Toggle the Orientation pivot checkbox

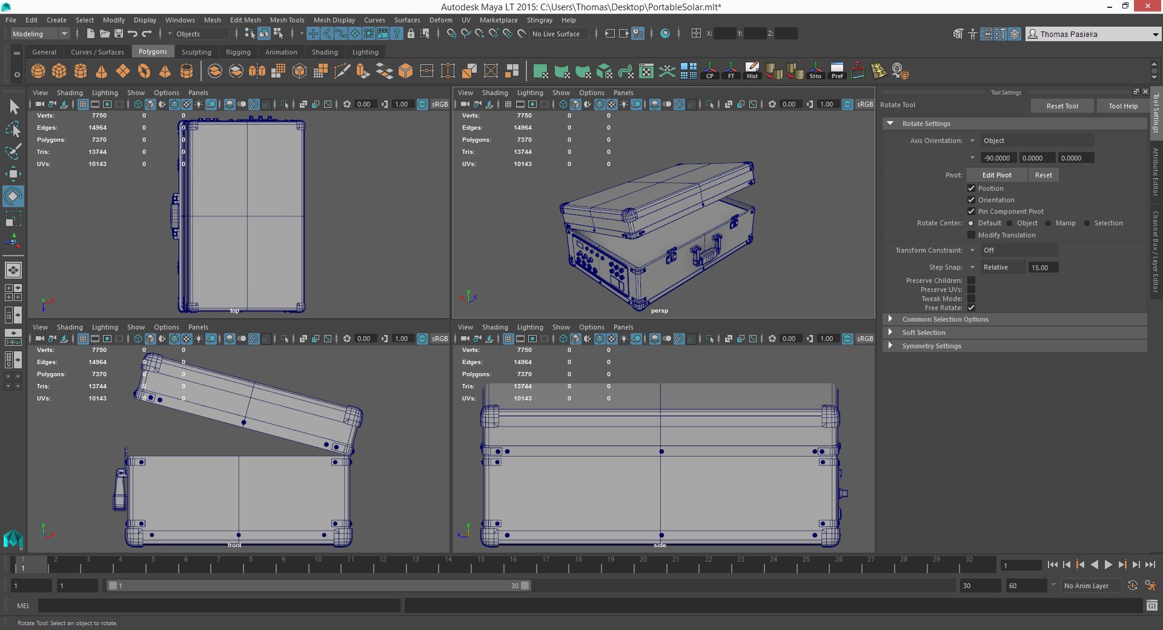point(971,200)
